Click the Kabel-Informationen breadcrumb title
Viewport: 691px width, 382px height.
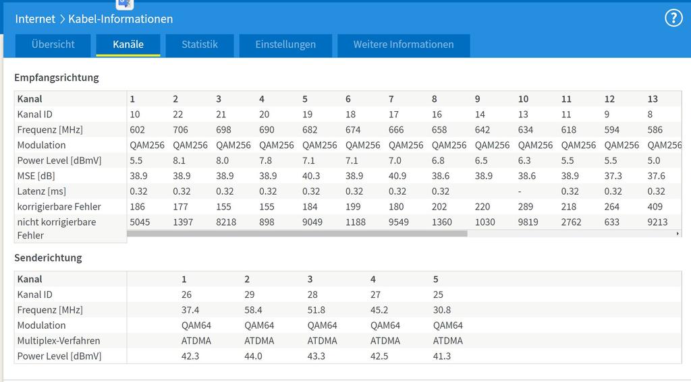pos(125,19)
